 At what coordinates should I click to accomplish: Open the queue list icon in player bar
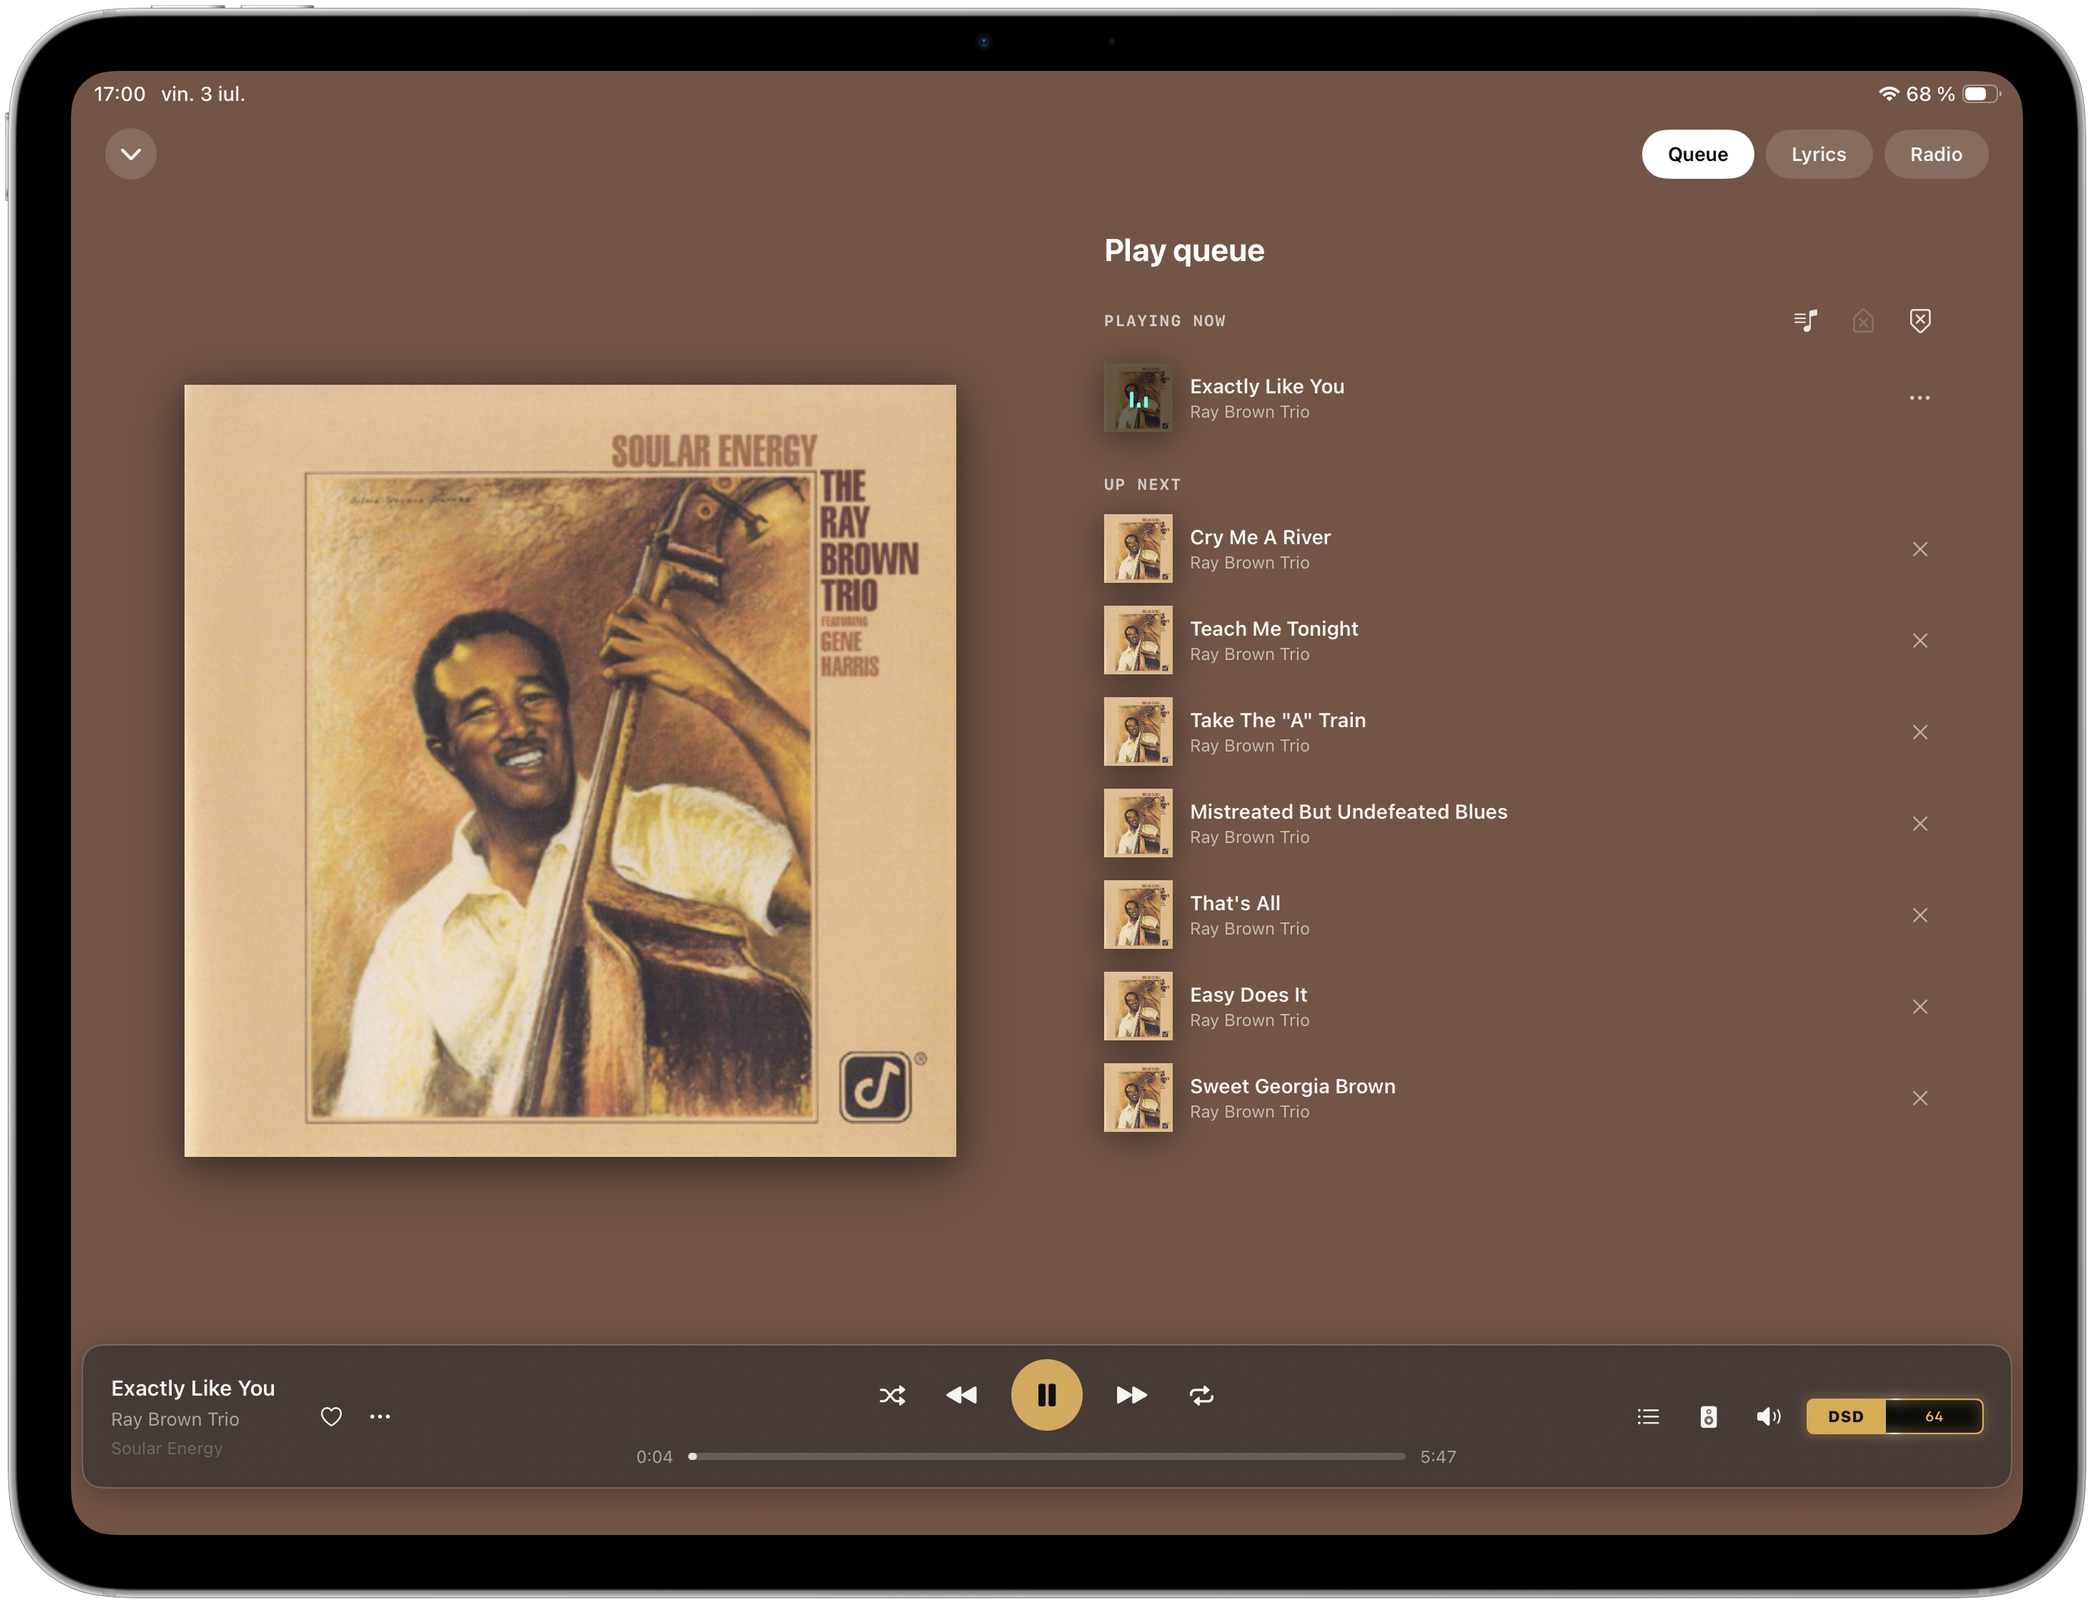1648,1417
